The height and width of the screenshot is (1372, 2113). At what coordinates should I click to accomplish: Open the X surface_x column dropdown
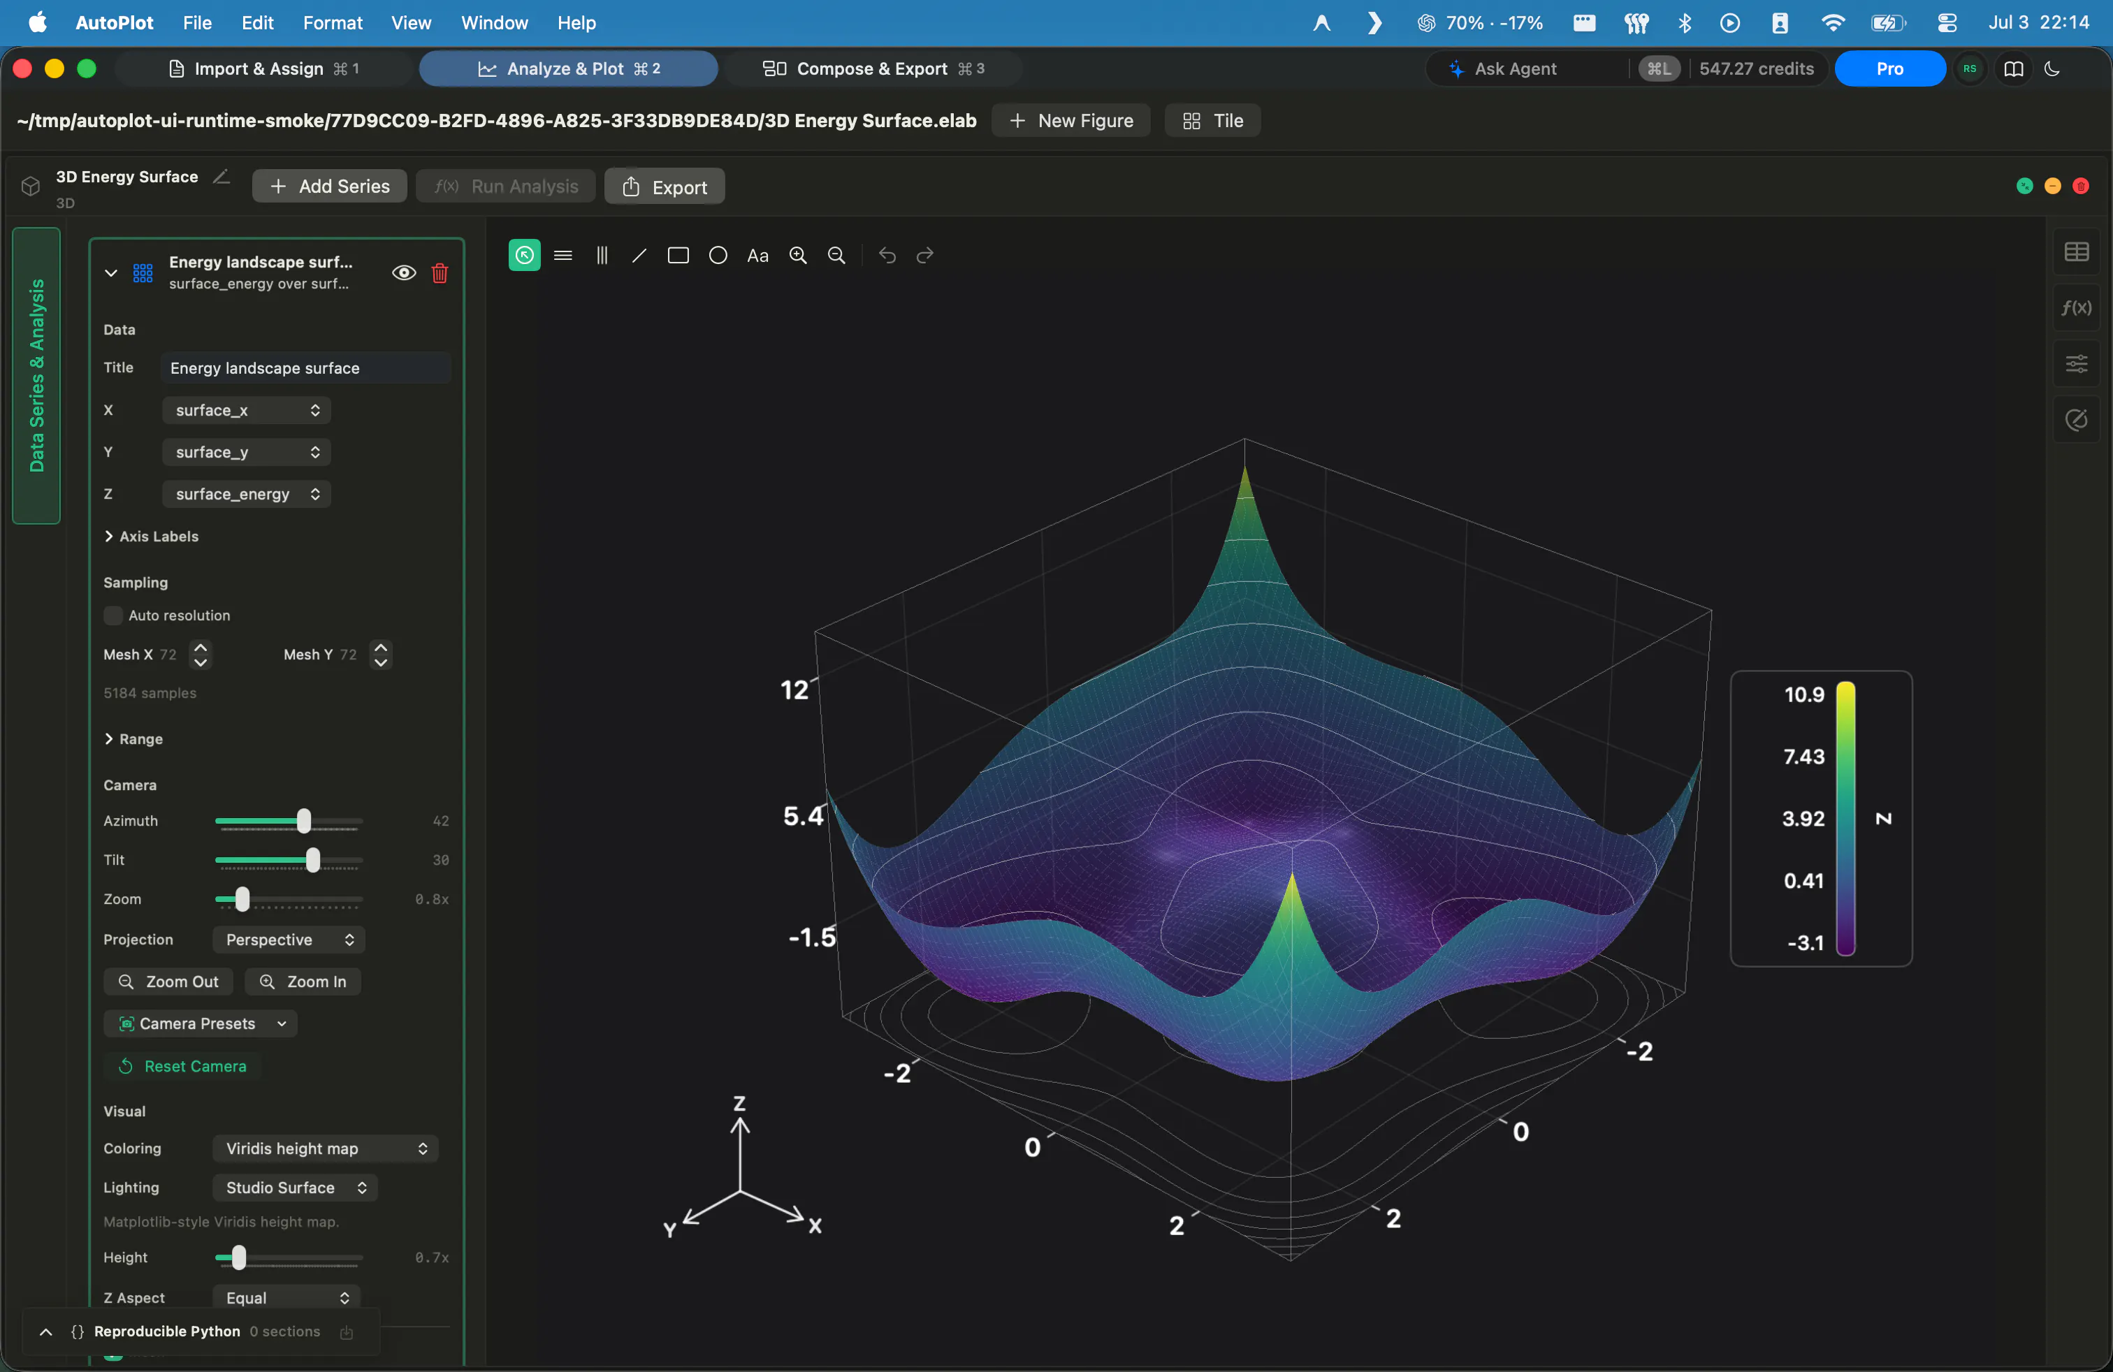[x=247, y=410]
